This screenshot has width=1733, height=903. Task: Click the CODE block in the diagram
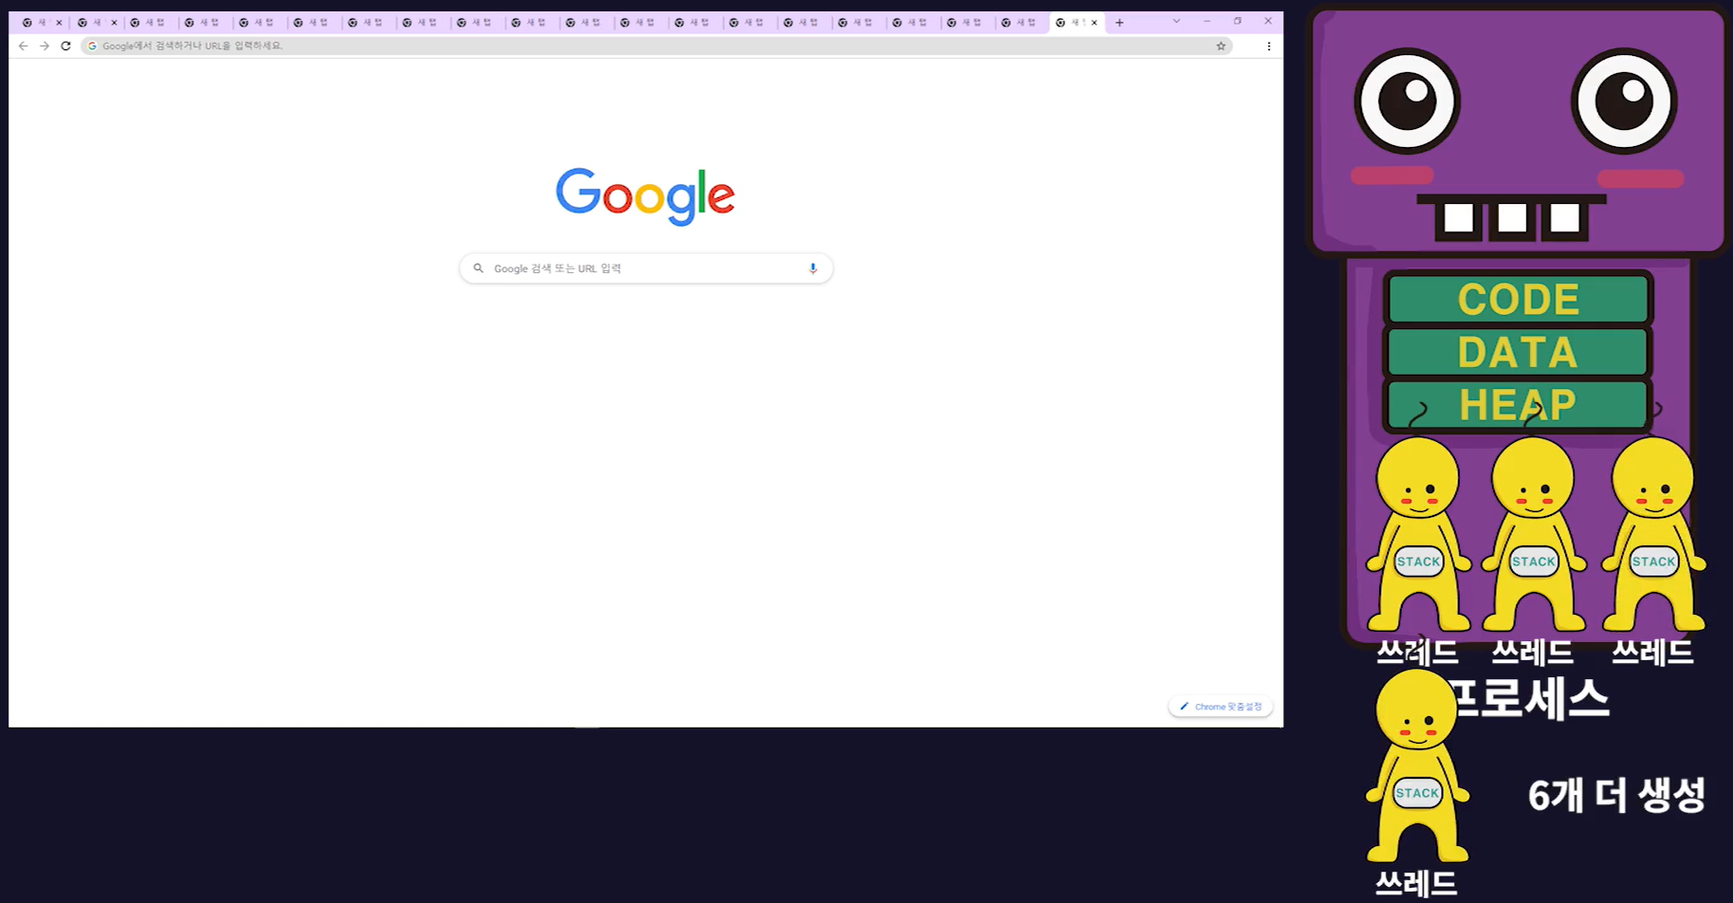point(1518,300)
